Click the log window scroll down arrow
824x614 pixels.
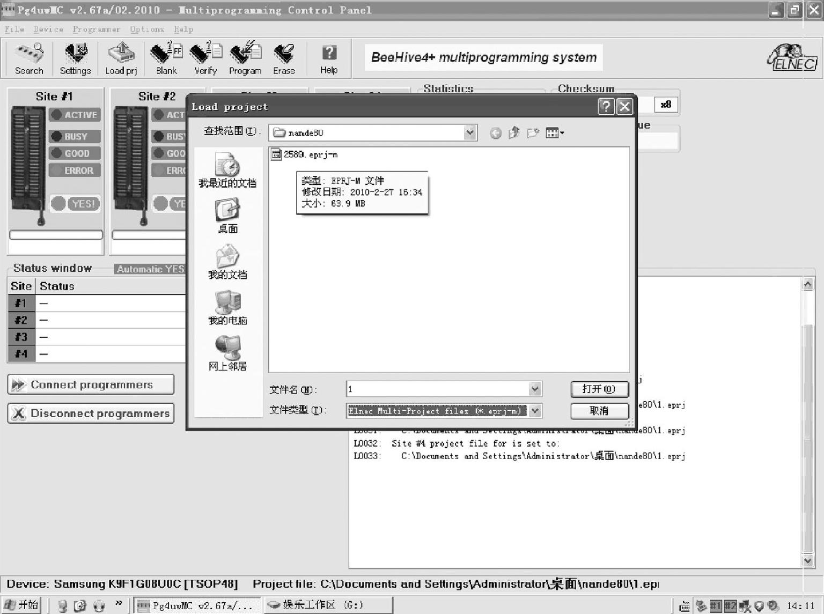[x=808, y=561]
